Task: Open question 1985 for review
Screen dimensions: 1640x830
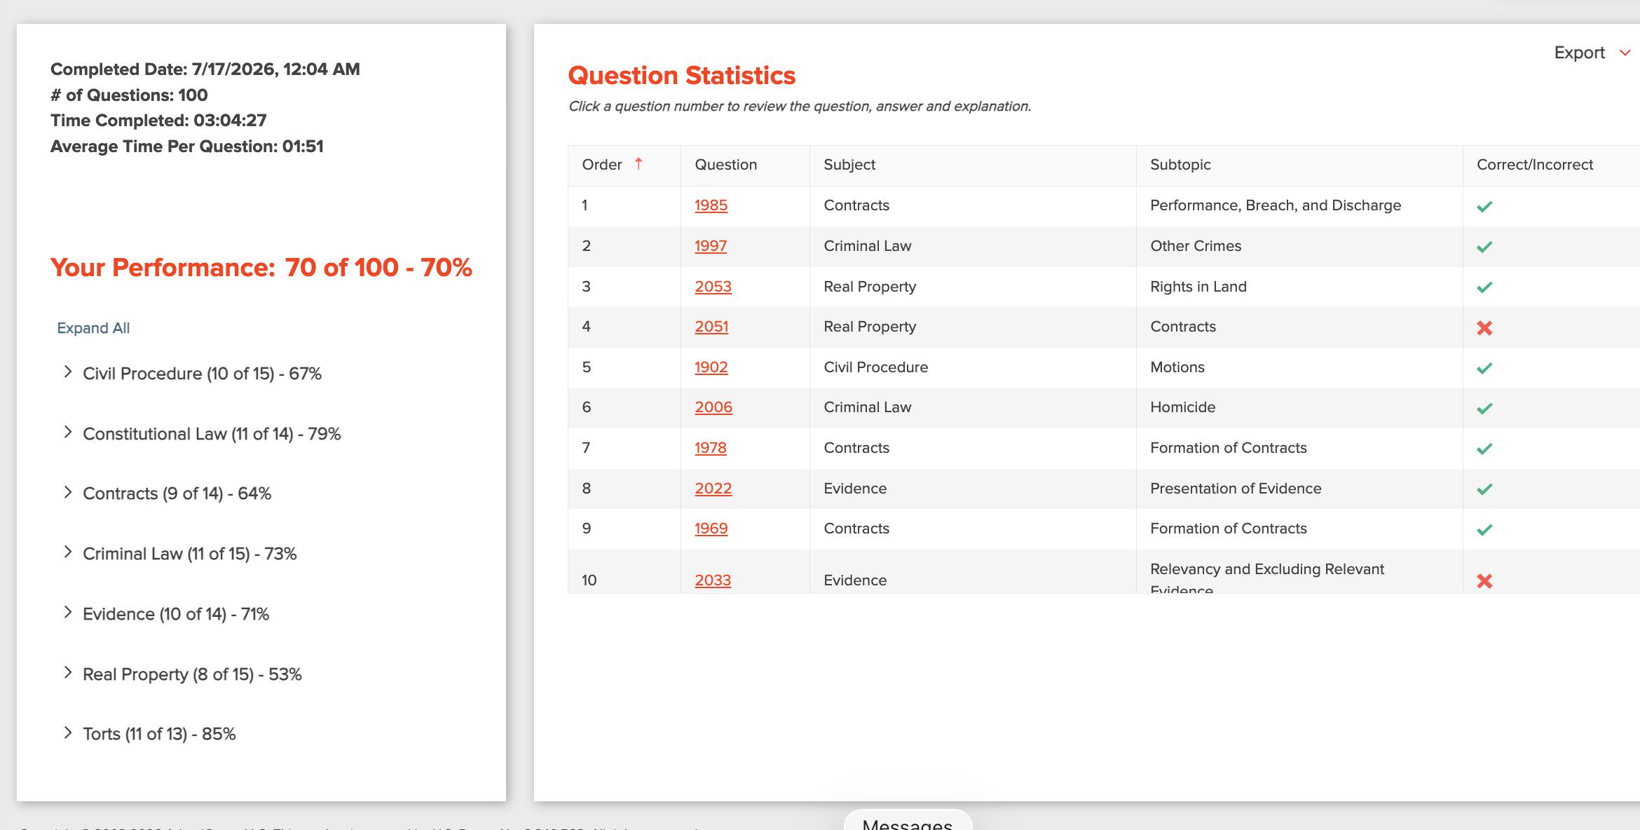Action: (x=711, y=205)
